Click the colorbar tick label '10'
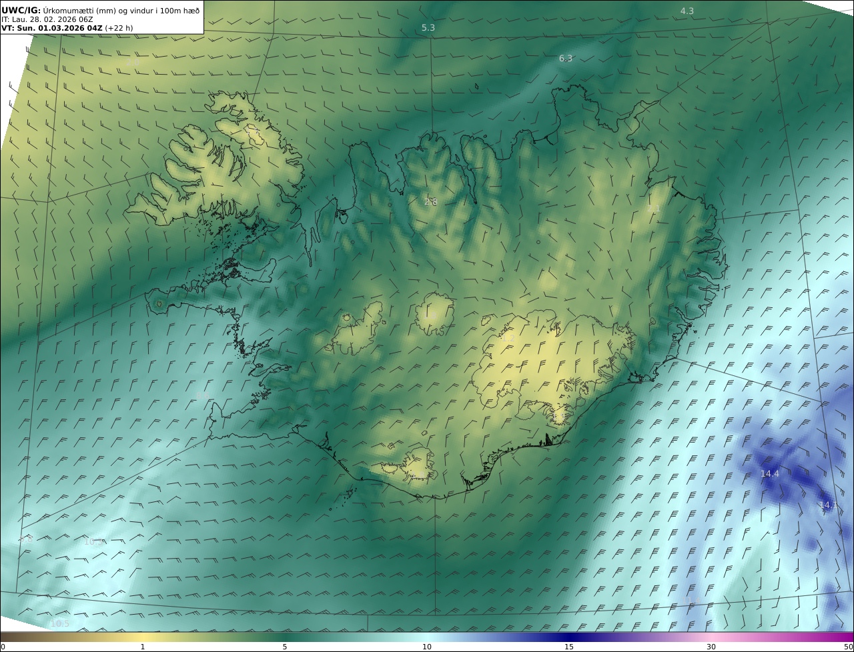Image resolution: width=854 pixels, height=652 pixels. pyautogui.click(x=427, y=647)
